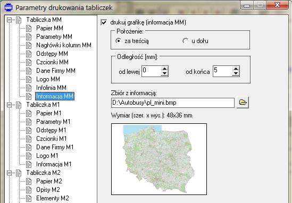Click the page icon next to Informacja M1
This screenshot has width=292, height=203.
click(29, 164)
